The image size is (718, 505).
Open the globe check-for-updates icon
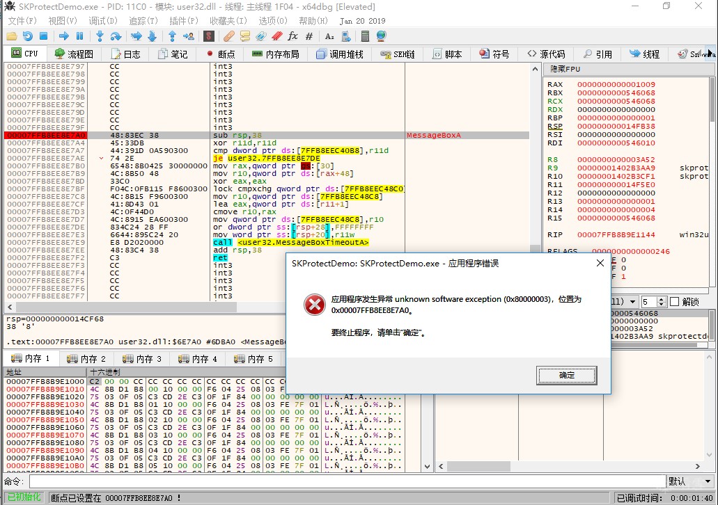pyautogui.click(x=381, y=36)
